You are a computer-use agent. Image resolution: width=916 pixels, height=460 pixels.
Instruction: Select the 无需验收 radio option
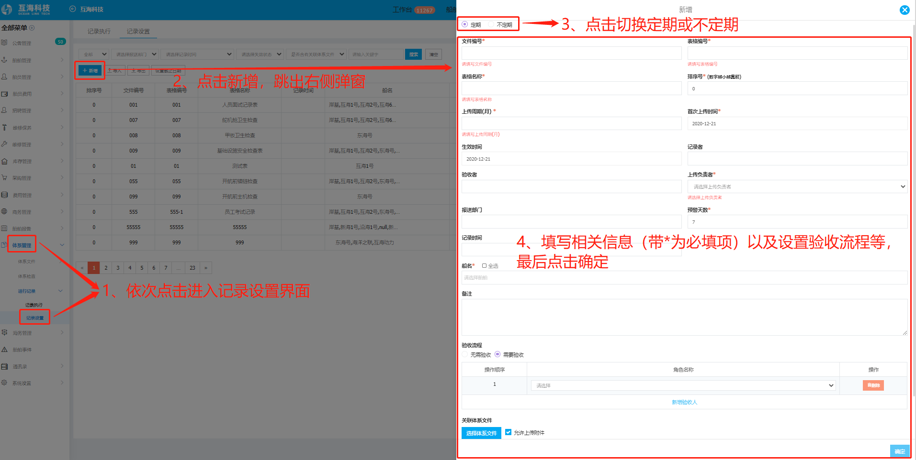coord(465,354)
